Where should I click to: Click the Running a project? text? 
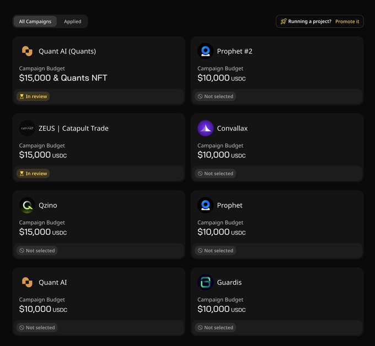[310, 22]
